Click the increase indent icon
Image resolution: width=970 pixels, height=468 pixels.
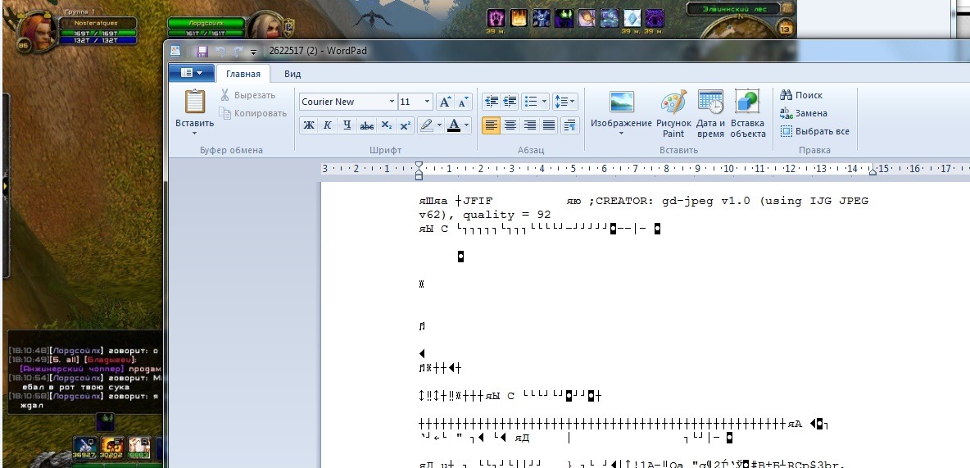tap(510, 101)
